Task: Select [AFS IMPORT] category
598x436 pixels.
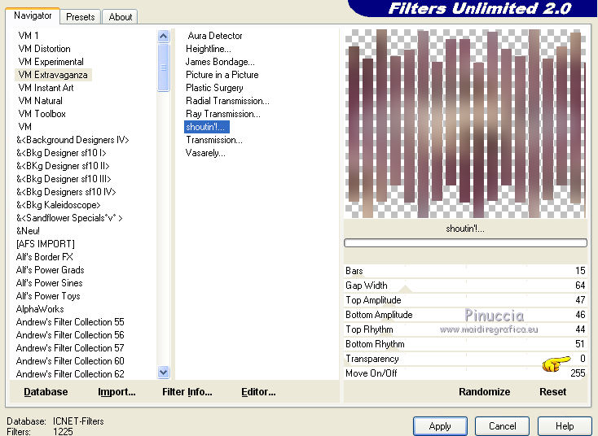Action: 46,244
